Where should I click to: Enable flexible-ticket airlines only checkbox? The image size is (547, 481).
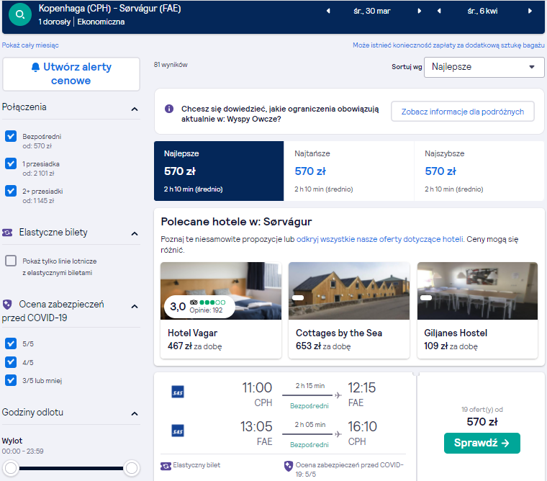tap(11, 261)
